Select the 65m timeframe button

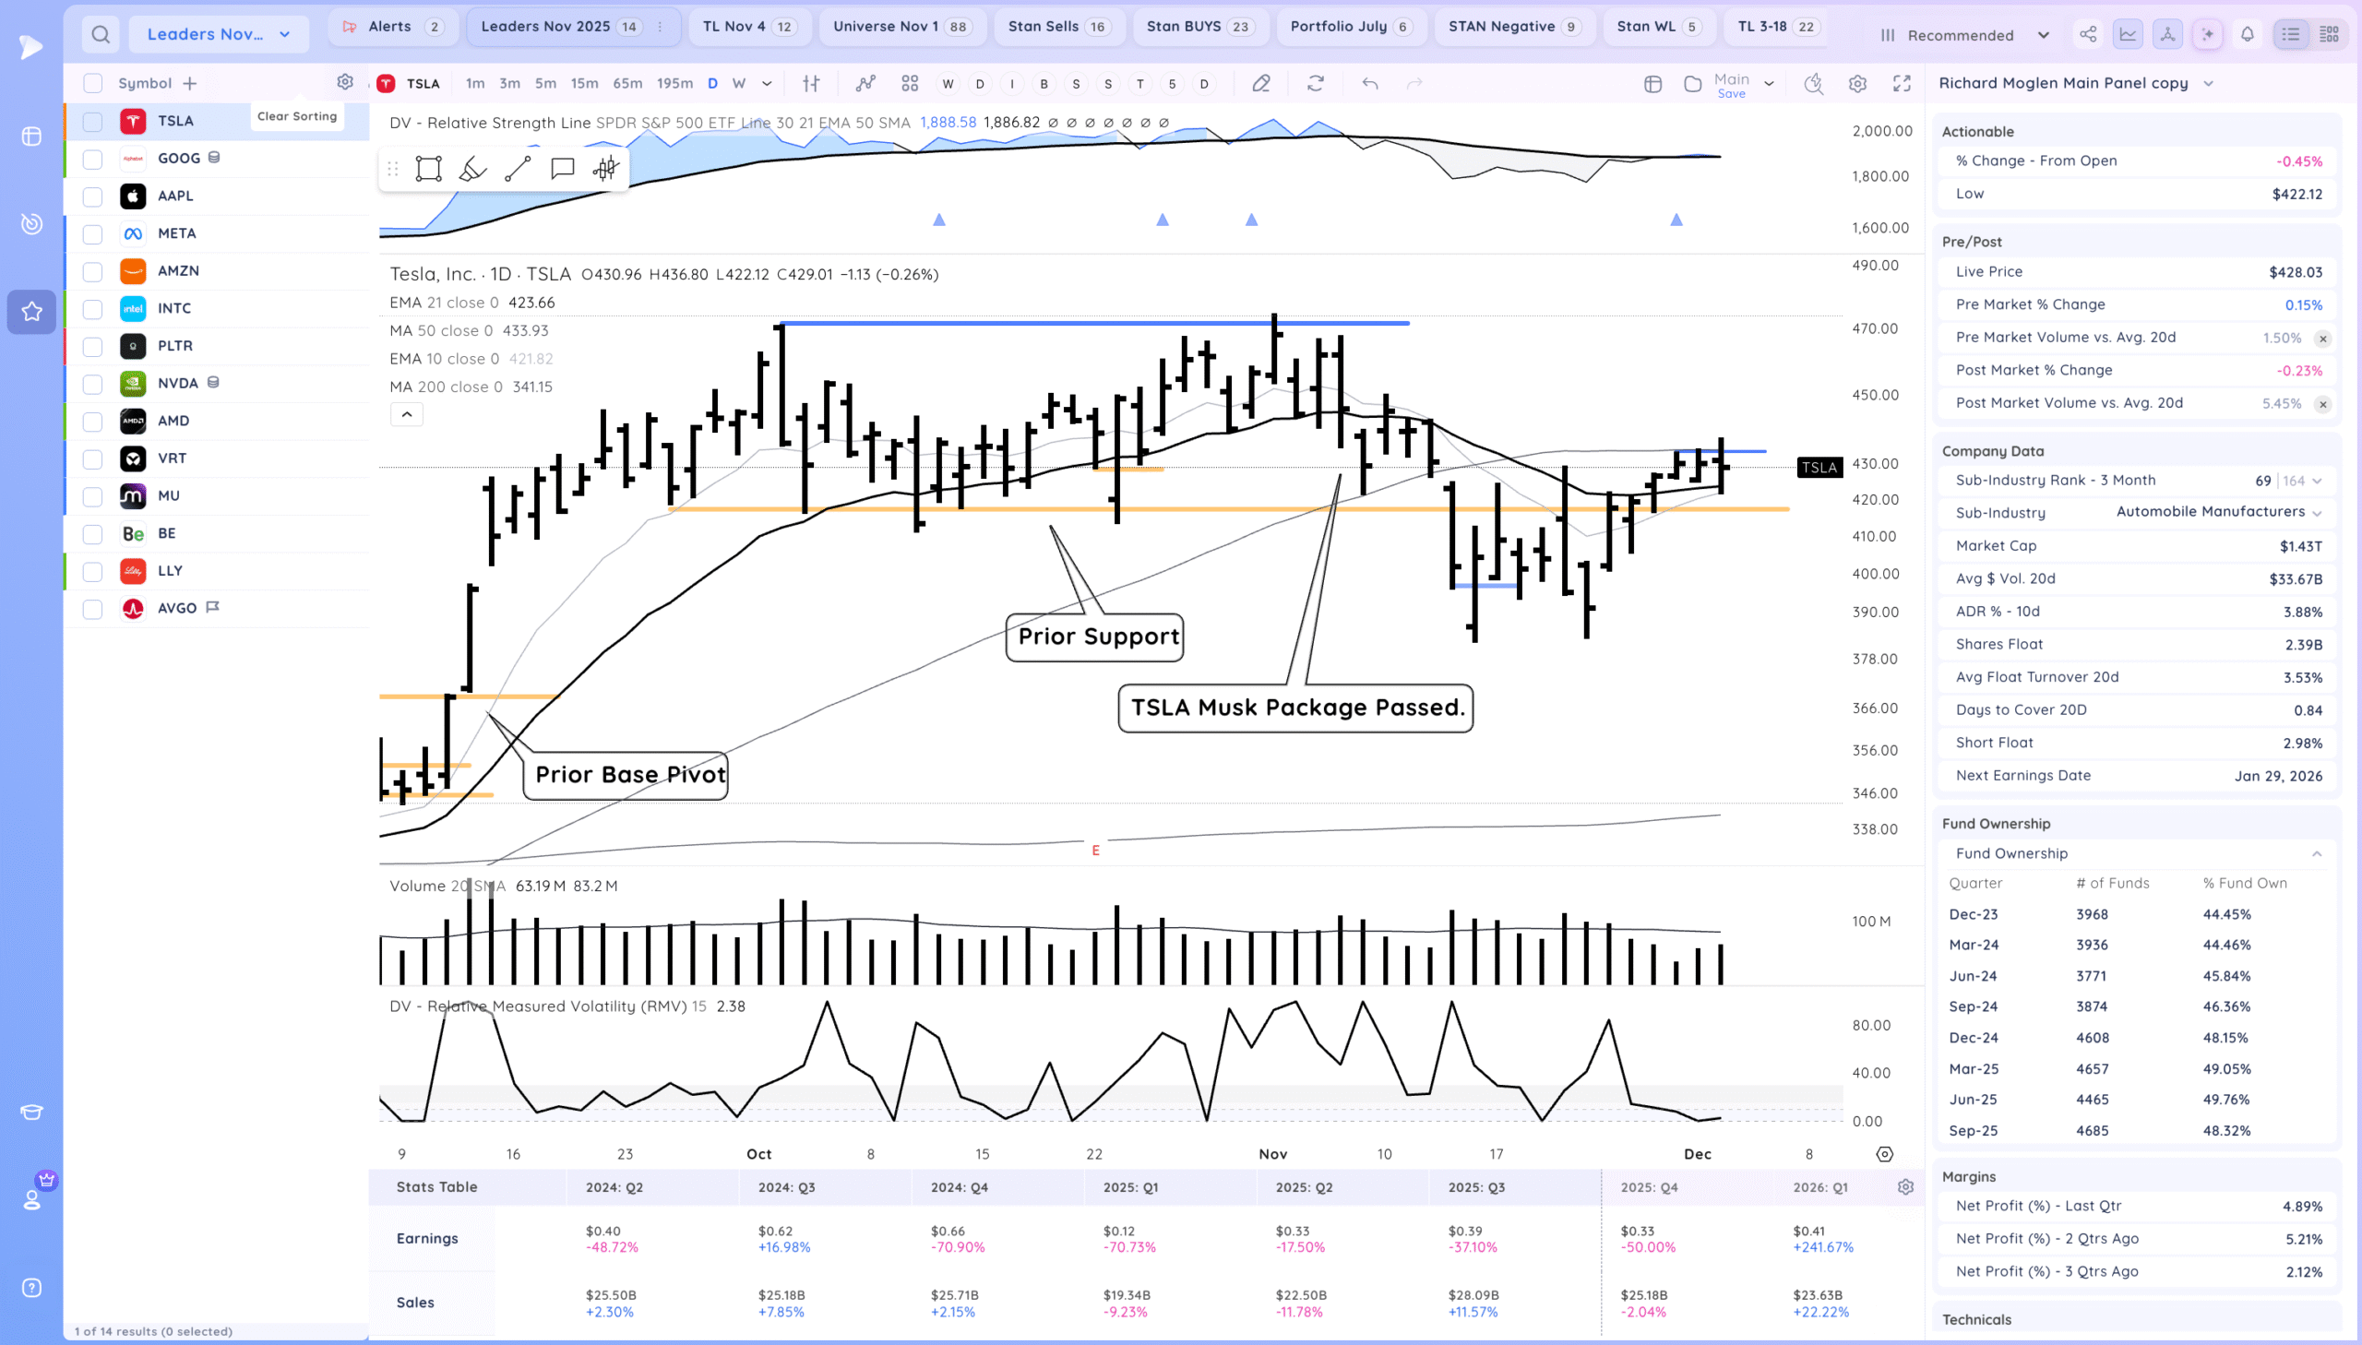point(627,84)
